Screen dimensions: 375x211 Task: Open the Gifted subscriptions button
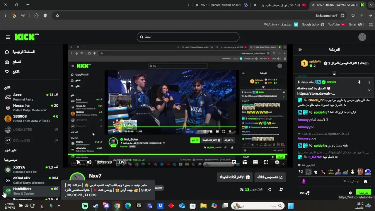pyautogui.click(x=235, y=177)
